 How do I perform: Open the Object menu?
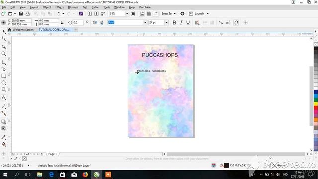[47, 7]
